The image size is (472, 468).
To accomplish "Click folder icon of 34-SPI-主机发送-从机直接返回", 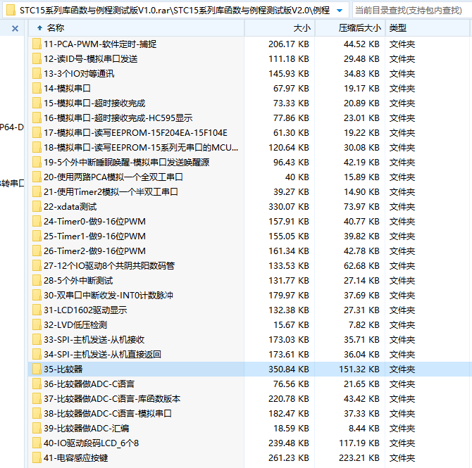I will click(x=37, y=354).
